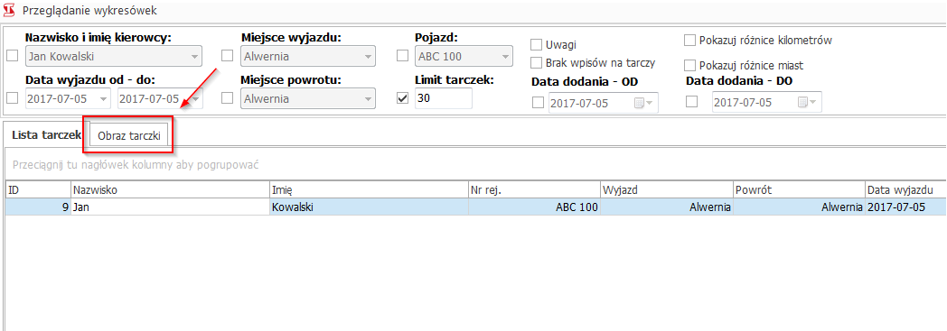The width and height of the screenshot is (947, 331).
Task: Switch to the Obraz tarczki tab
Action: (128, 136)
